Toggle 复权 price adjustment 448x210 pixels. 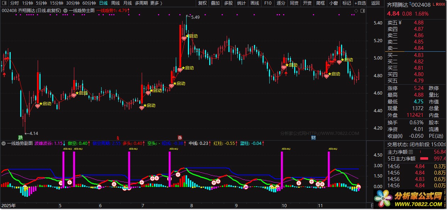pos(202,3)
